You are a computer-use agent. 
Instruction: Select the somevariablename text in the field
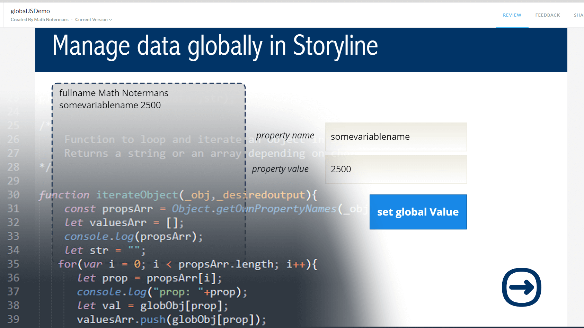(370, 136)
